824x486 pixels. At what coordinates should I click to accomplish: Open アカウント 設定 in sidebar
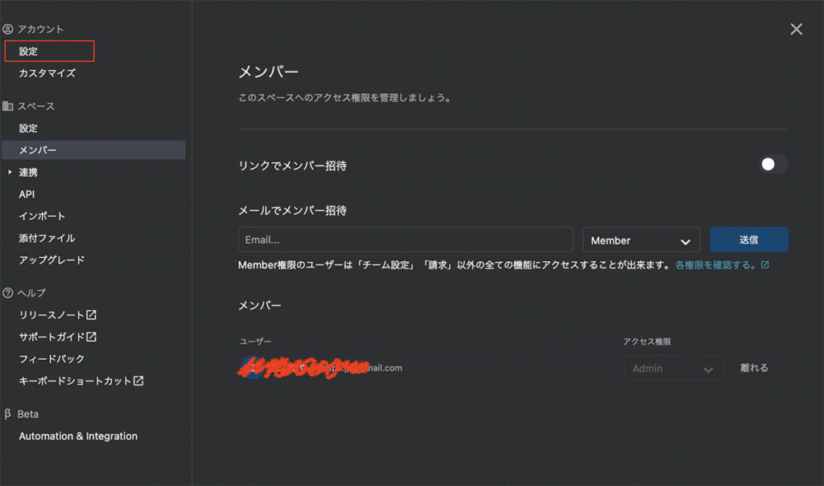(29, 51)
